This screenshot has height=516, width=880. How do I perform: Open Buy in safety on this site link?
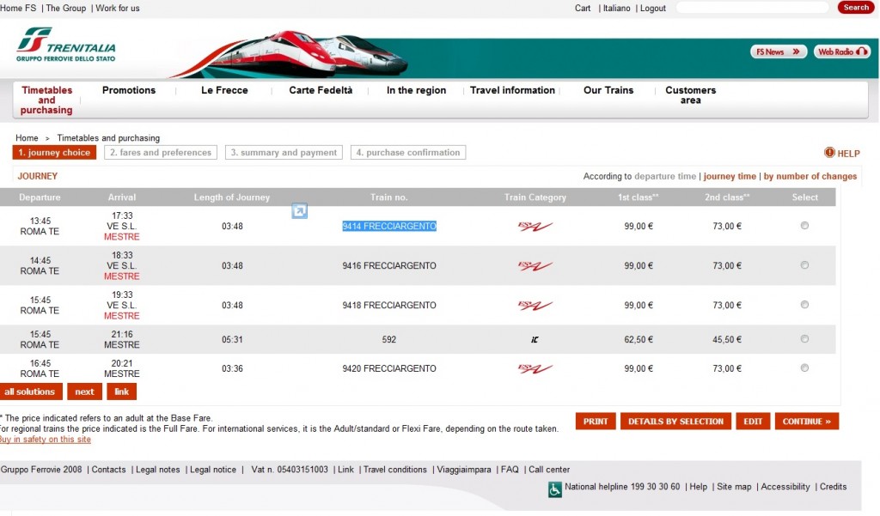46,440
